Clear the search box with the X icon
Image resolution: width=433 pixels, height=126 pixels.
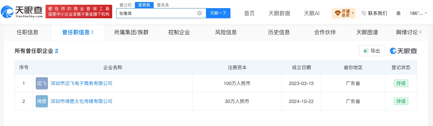(200, 13)
